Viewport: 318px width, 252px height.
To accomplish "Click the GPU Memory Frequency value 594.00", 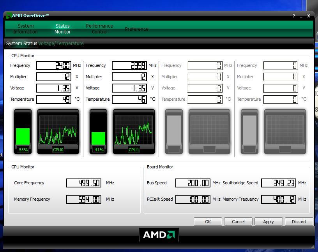I will (x=84, y=199).
